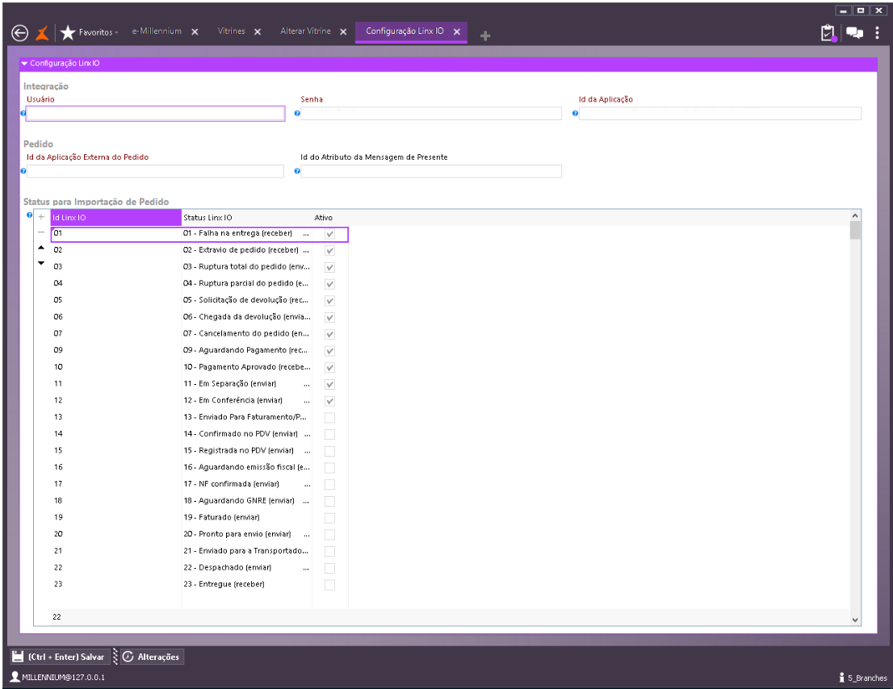Open ellipsis for 02 - Extravio de pedido
Screen dimensions: 893x689
pos(306,250)
